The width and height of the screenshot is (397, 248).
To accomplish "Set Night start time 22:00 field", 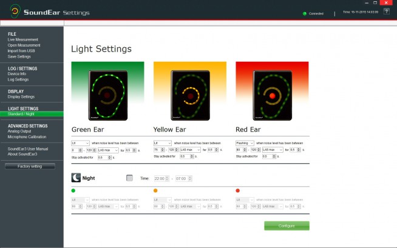I will click(x=161, y=178).
